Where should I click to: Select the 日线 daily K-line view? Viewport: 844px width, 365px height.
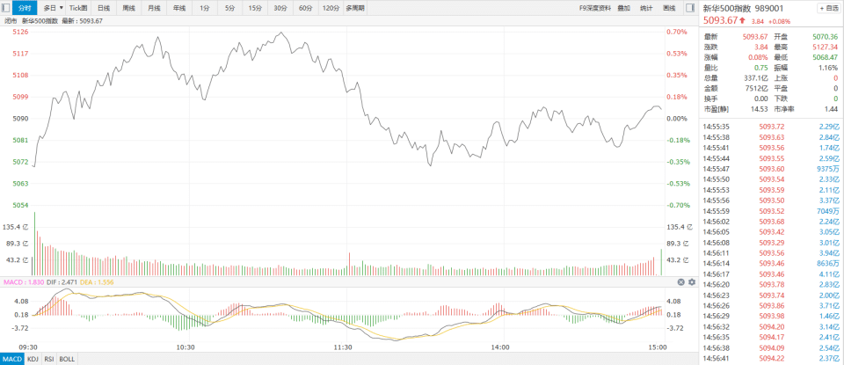[x=104, y=8]
